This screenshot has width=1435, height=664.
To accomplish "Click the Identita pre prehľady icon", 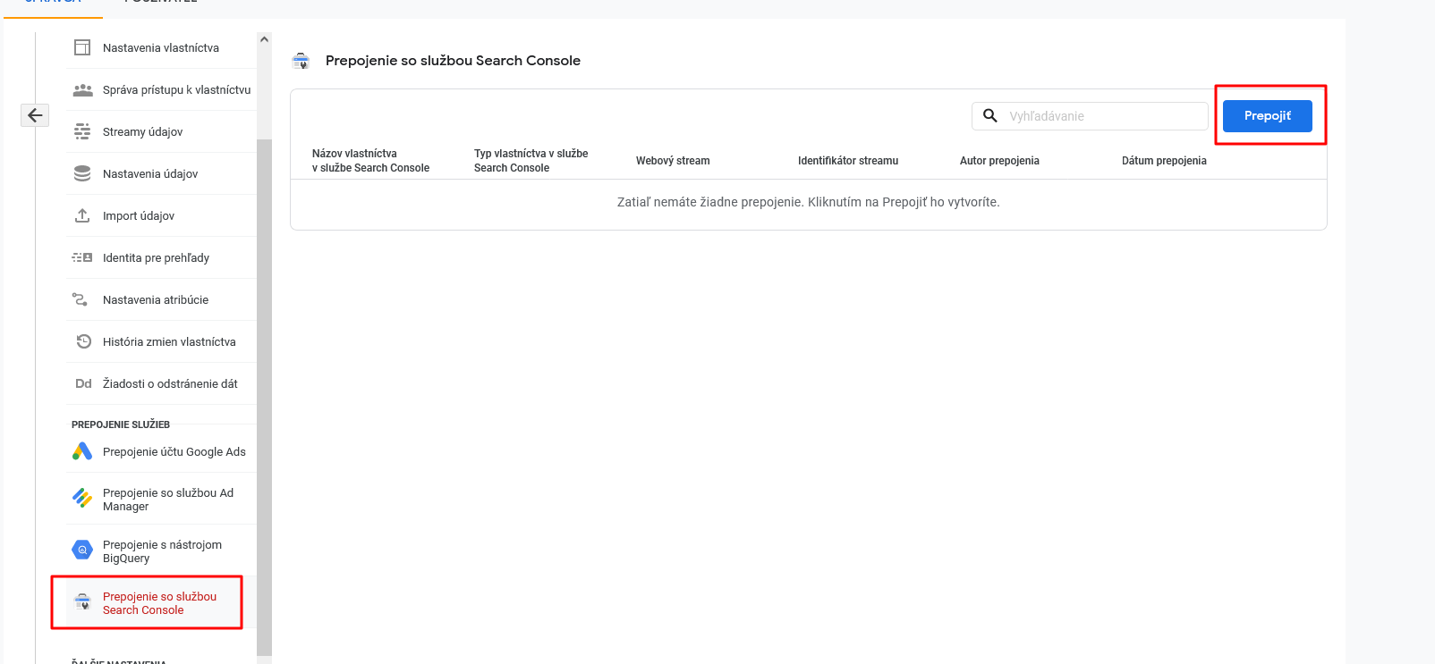I will click(x=82, y=257).
